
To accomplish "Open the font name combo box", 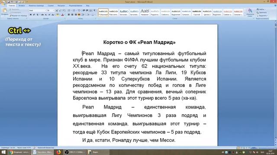I will [x=38, y=10].
